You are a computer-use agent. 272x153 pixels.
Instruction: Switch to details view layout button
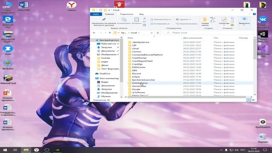click(x=249, y=100)
